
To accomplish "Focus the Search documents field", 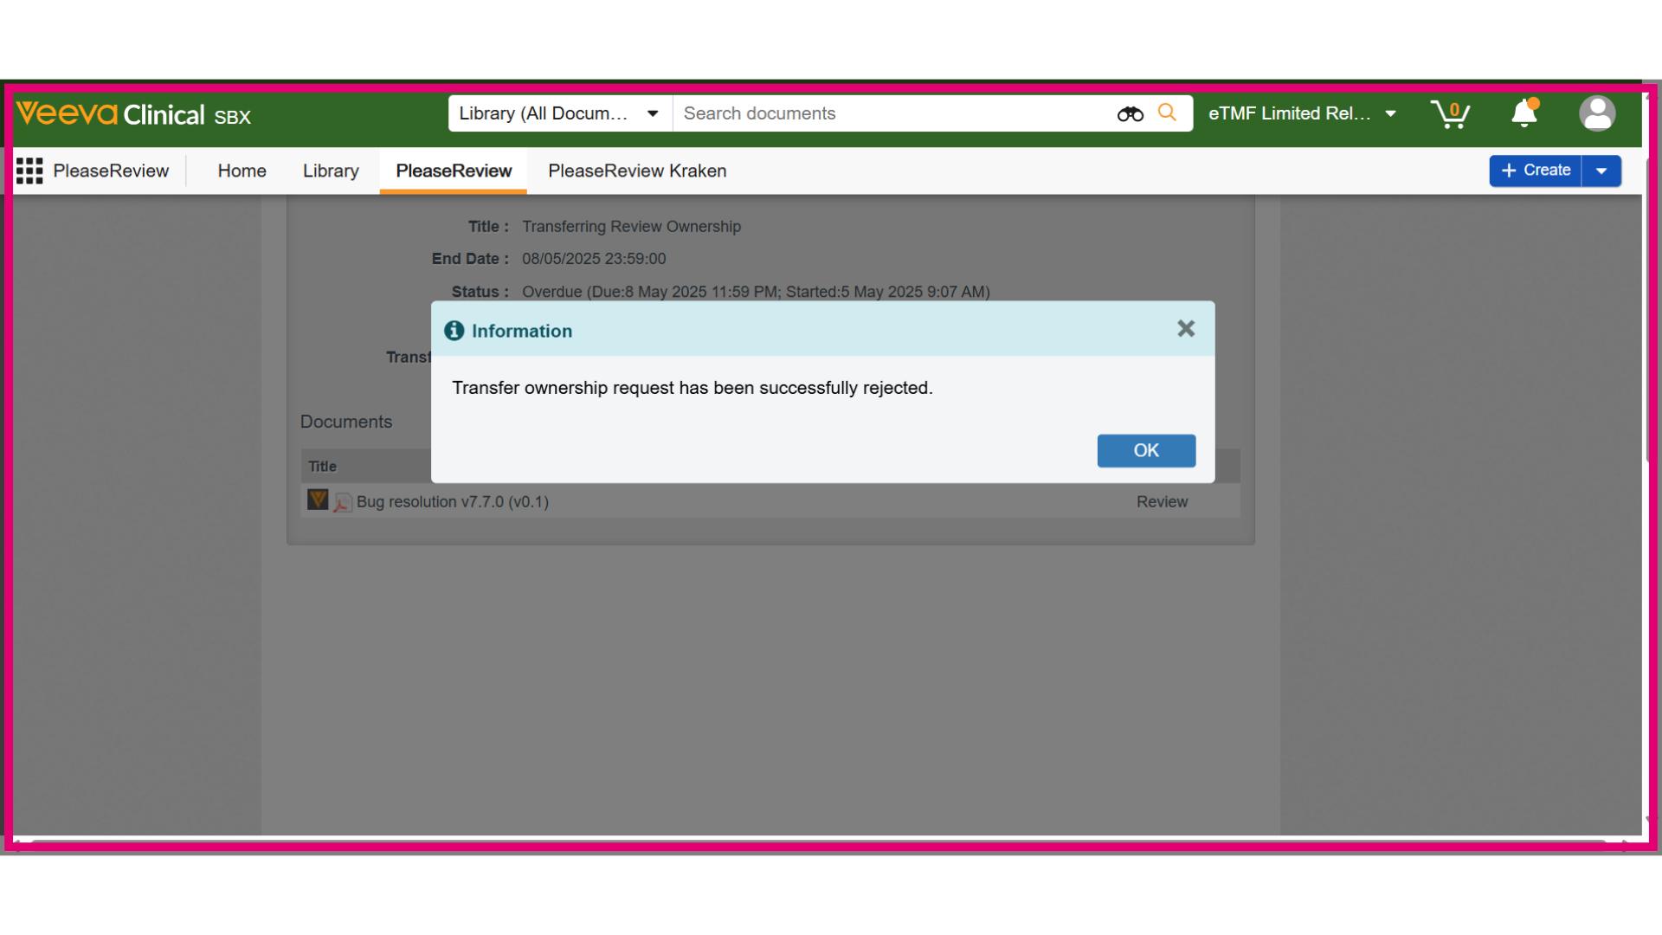I will (x=892, y=113).
